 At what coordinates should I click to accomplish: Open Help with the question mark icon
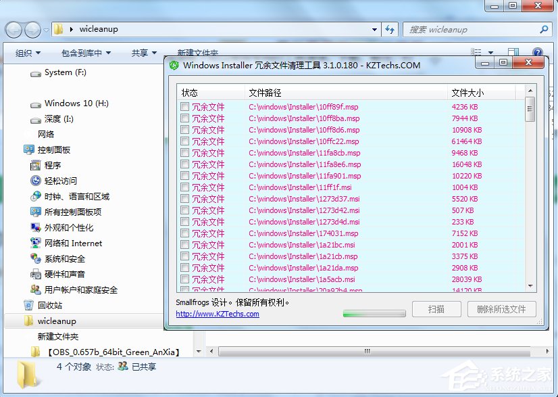click(536, 51)
